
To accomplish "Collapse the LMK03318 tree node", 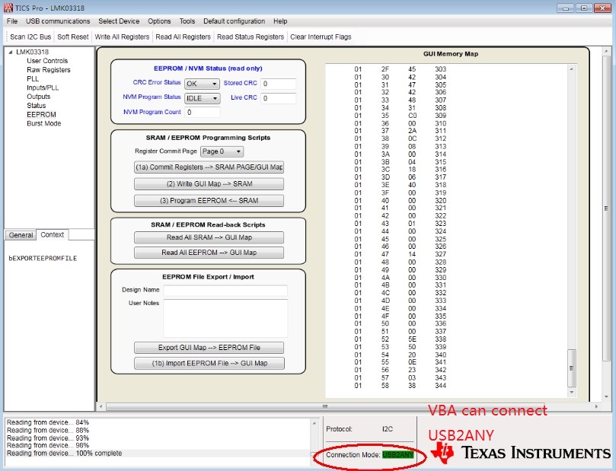I will (11, 52).
